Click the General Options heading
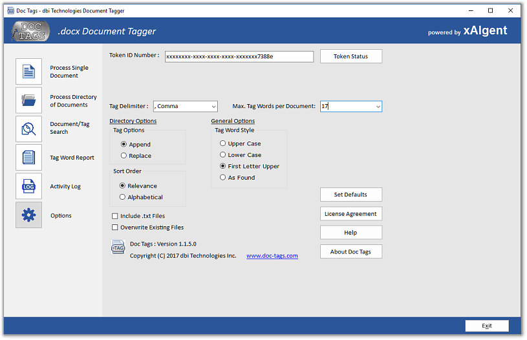Screen dimensions: 527x340 tap(233, 121)
